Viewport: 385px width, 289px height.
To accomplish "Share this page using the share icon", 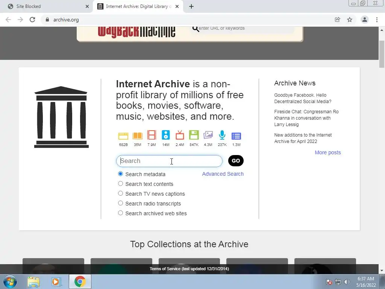I will click(x=337, y=20).
